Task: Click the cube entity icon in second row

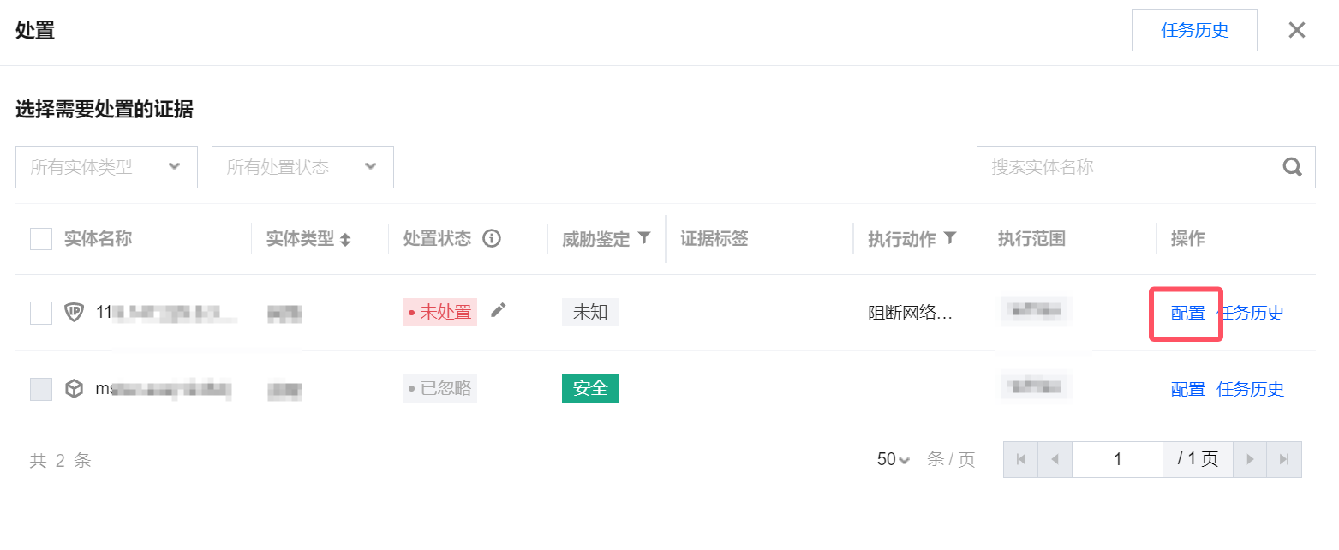Action: [x=75, y=389]
